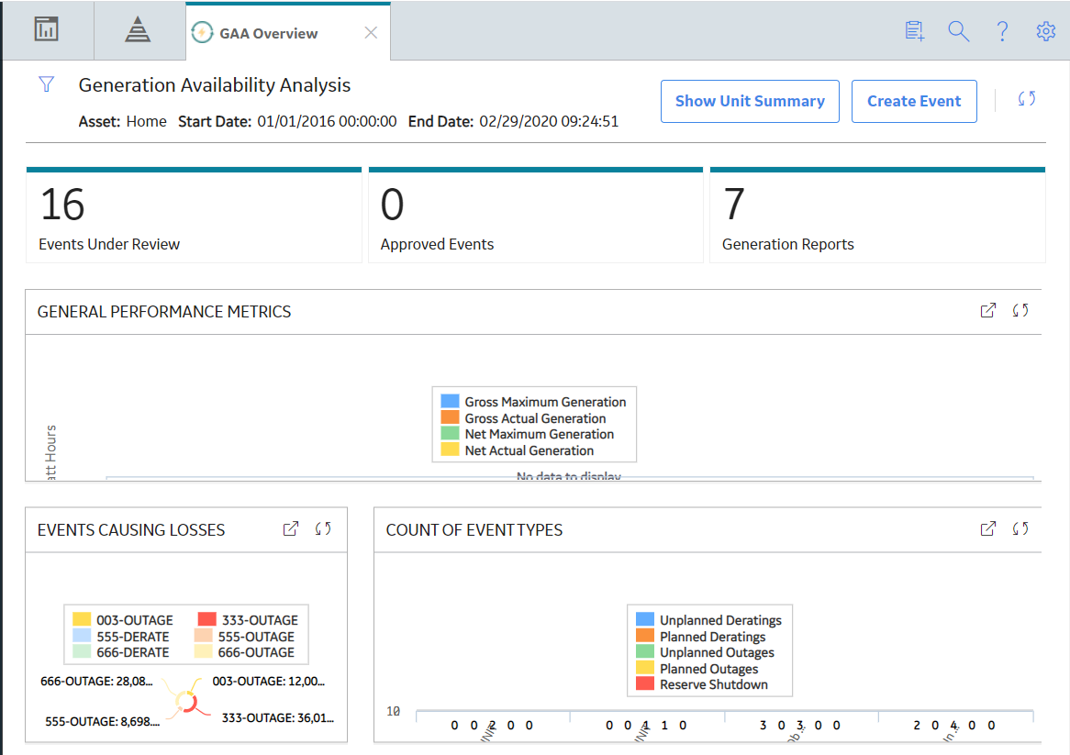Refresh the Events Causing Losses chart
This screenshot has width=1070, height=755.
323,529
